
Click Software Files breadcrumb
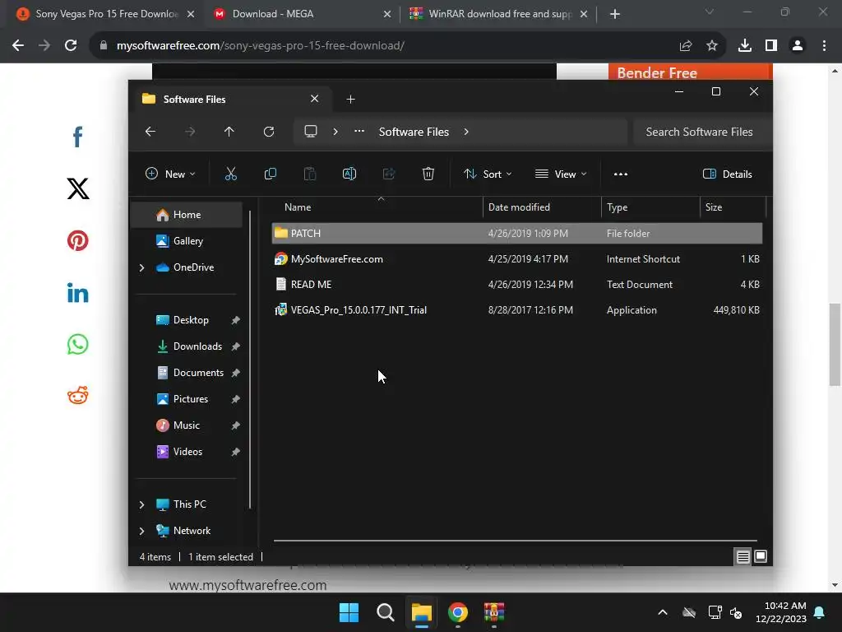coord(414,132)
